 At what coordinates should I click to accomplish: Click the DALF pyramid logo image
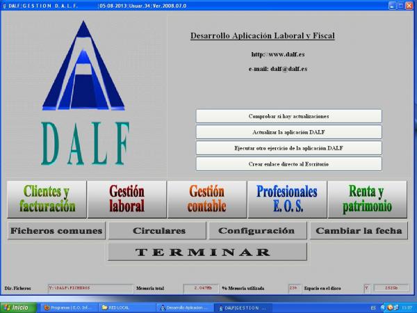tap(83, 66)
